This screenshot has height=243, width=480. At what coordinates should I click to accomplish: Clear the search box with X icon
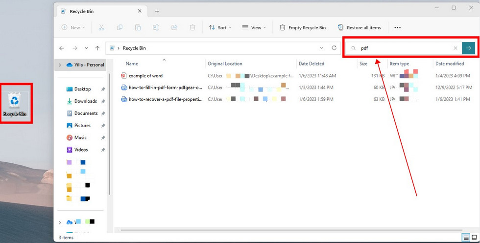click(456, 48)
